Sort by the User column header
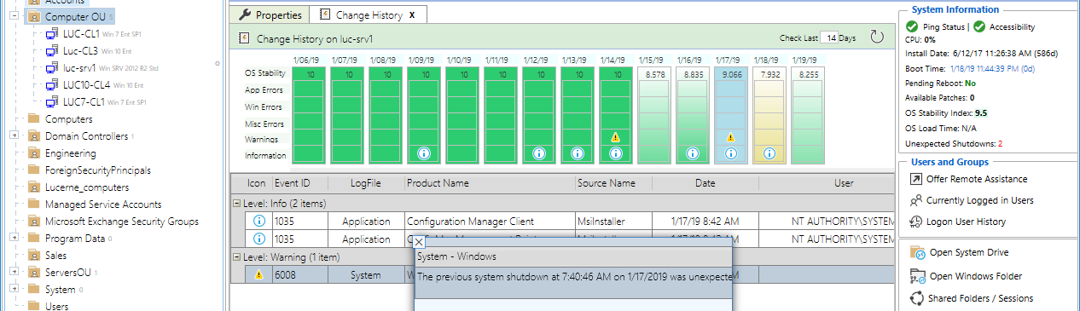The width and height of the screenshot is (1080, 311). (x=827, y=183)
